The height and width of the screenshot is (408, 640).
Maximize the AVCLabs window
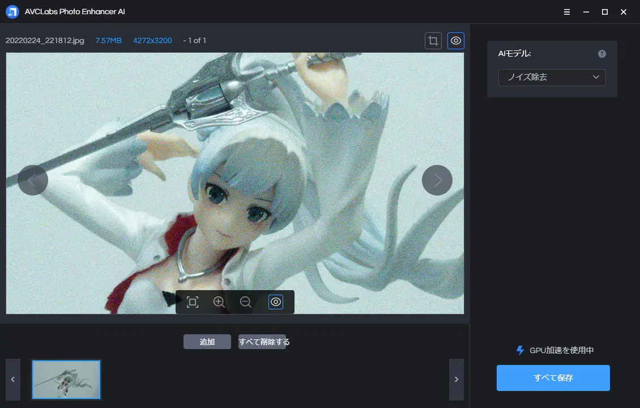click(x=605, y=12)
